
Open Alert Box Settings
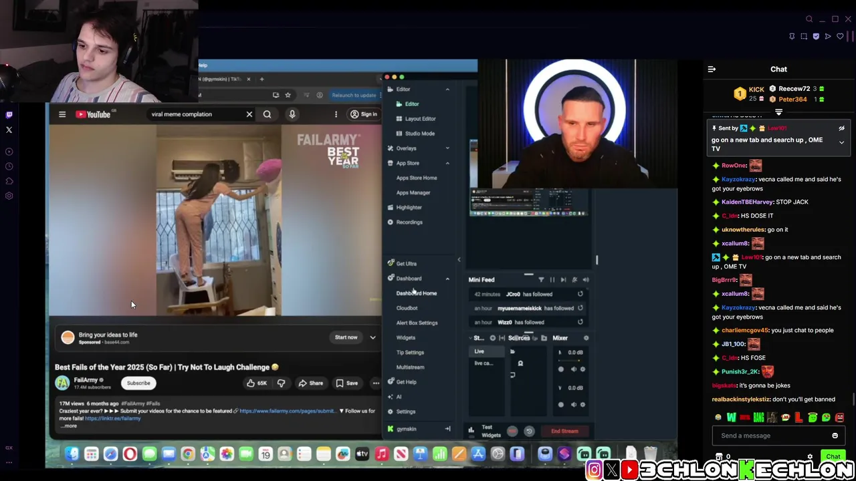tap(417, 323)
